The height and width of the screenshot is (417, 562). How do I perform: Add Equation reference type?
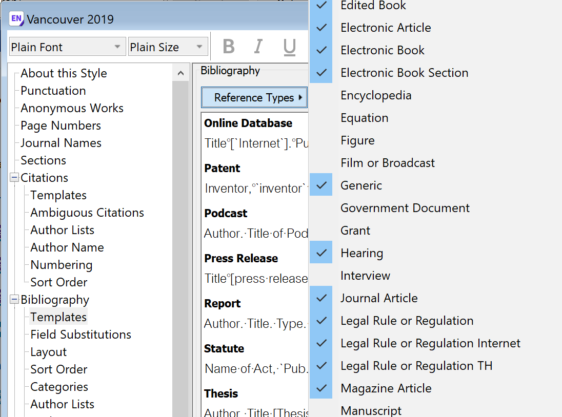(365, 118)
